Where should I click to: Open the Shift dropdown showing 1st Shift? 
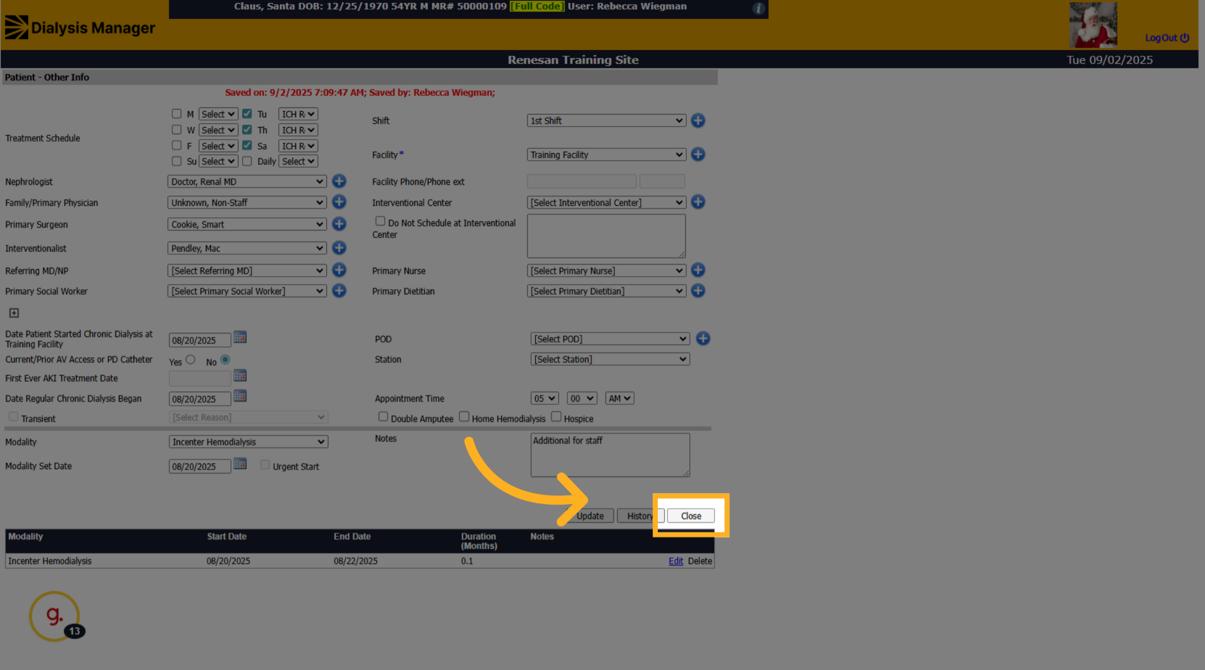607,121
